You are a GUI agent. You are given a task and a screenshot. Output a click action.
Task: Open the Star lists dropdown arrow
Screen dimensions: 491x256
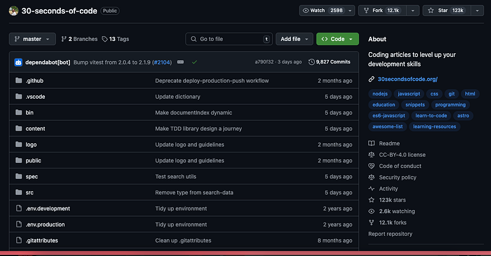[477, 10]
